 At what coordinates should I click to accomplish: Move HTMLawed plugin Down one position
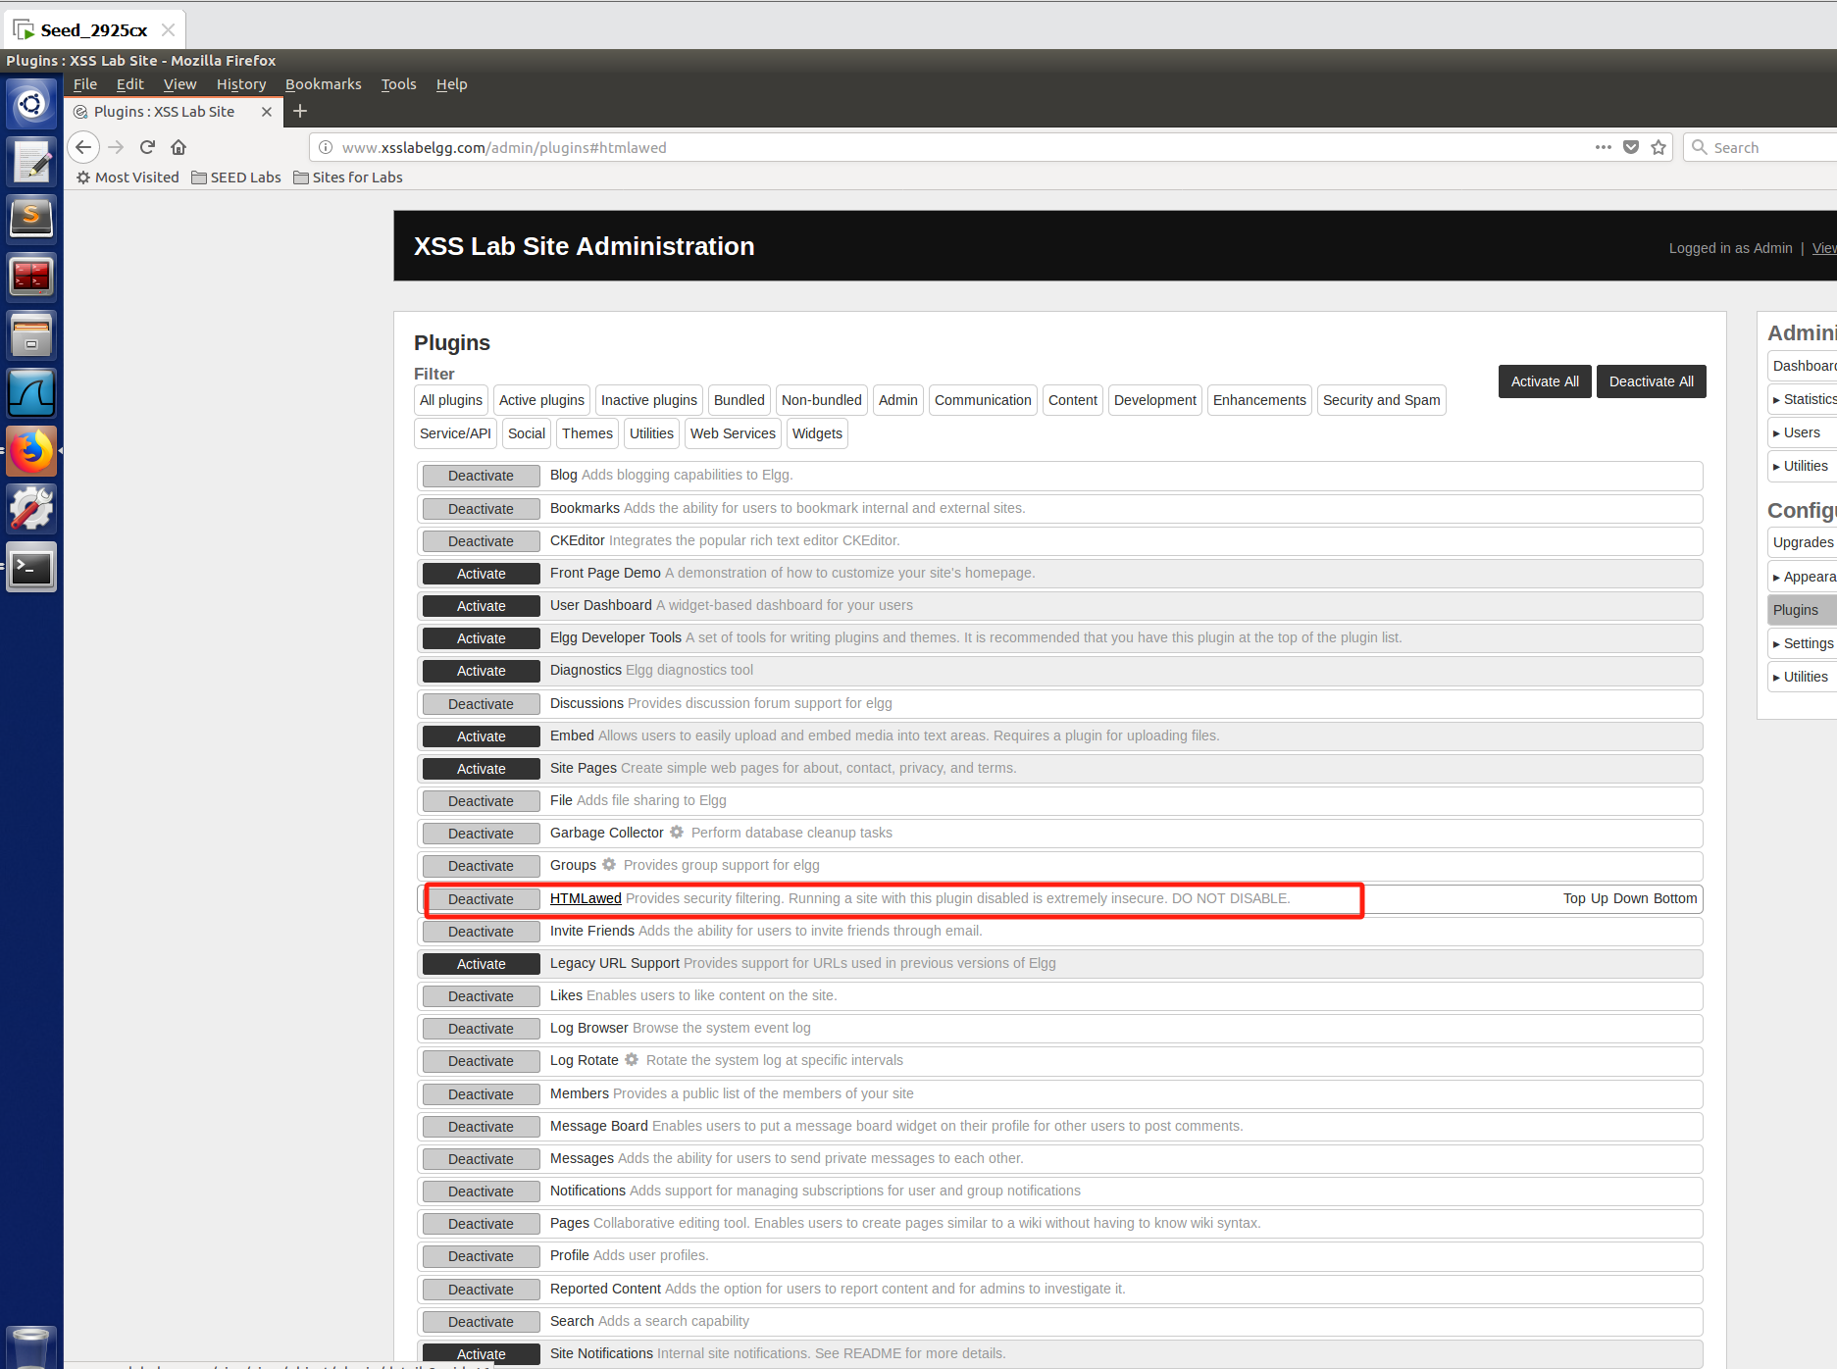tap(1631, 898)
